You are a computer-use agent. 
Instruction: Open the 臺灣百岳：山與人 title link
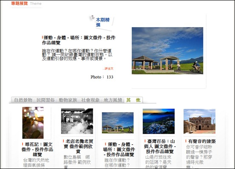tap(160, 146)
